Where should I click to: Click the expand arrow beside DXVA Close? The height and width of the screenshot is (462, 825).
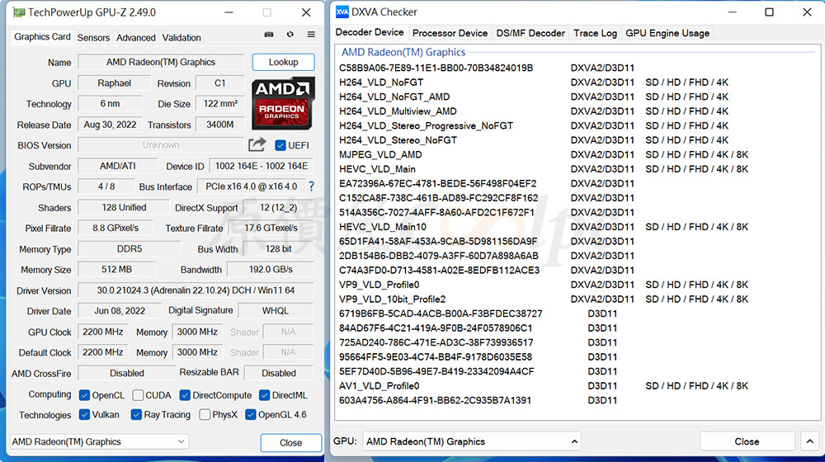(810, 441)
